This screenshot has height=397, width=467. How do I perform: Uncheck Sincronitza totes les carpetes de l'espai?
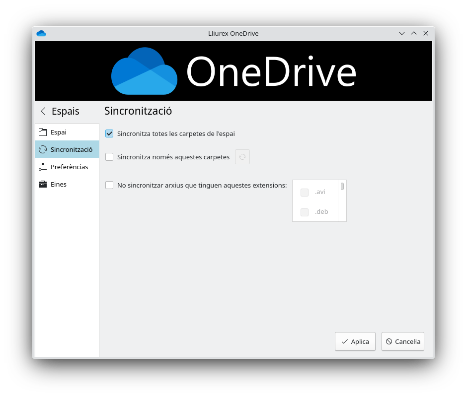pyautogui.click(x=109, y=133)
